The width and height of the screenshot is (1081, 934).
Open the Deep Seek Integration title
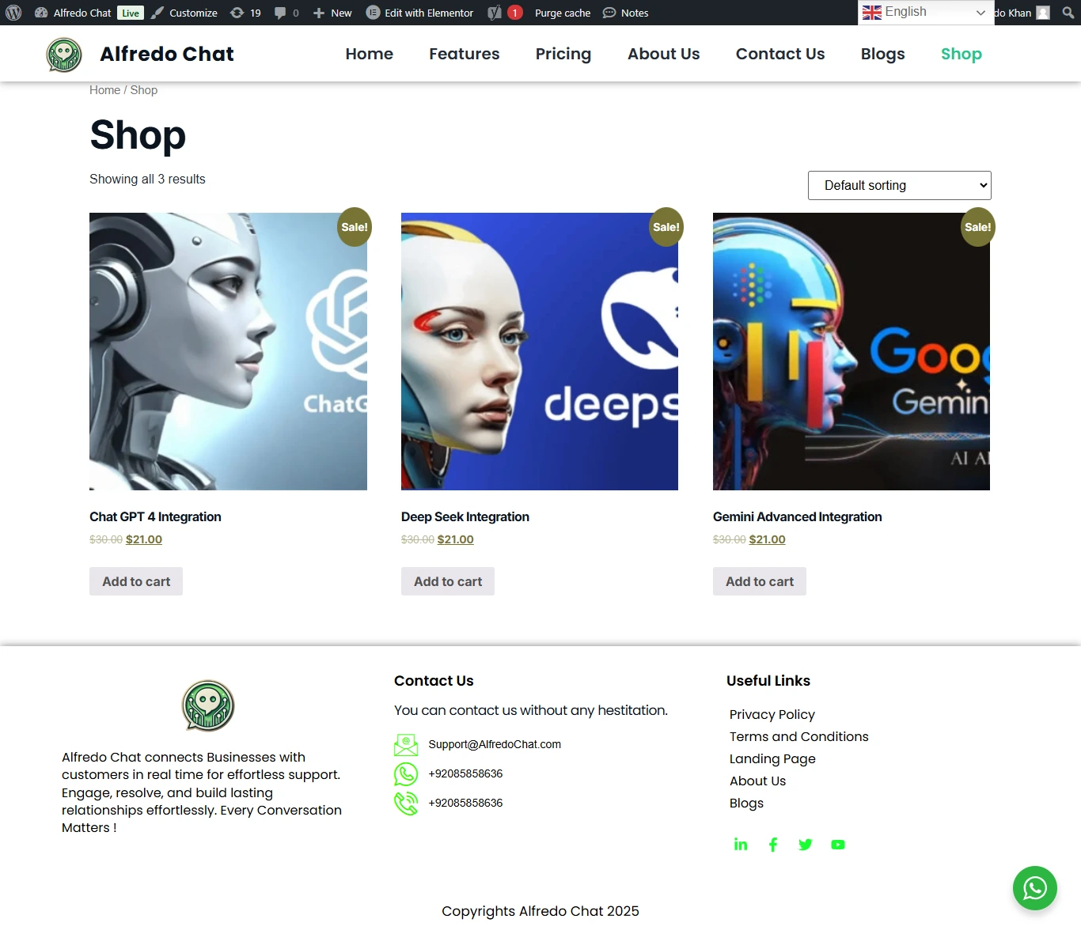click(465, 516)
